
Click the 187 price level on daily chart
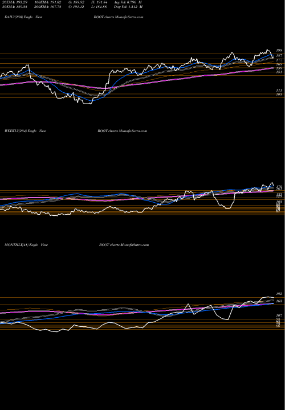pos(279,55)
